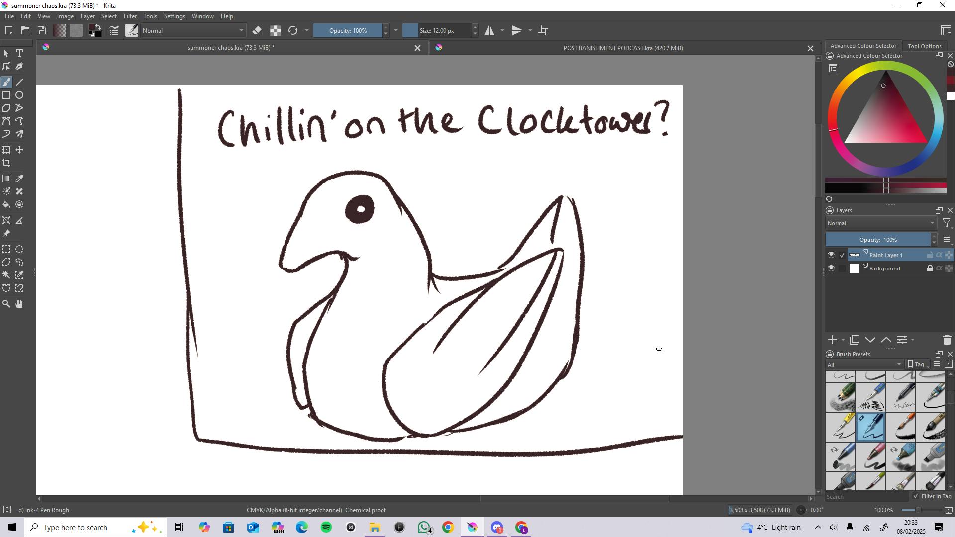Select the Pan hand tool
This screenshot has height=537, width=955.
tap(19, 304)
